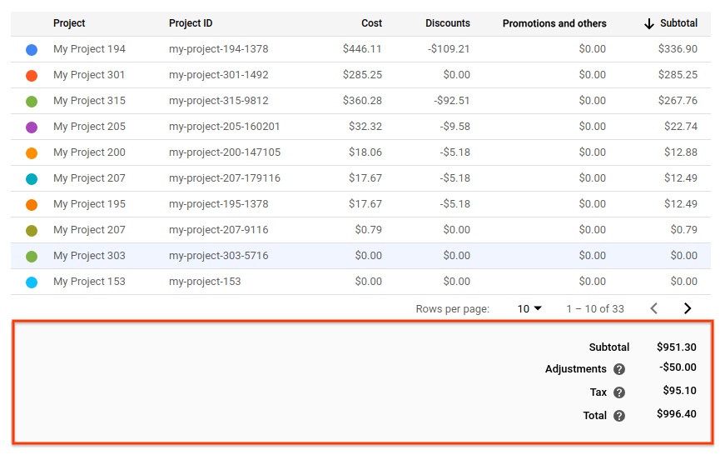Click the $446.11 cost value

pyautogui.click(x=362, y=48)
